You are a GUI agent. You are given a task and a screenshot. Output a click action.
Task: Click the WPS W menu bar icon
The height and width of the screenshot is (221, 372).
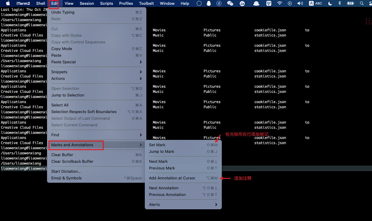pos(269,3)
